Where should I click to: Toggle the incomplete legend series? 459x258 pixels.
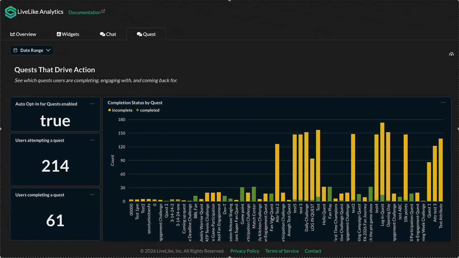tap(120, 110)
